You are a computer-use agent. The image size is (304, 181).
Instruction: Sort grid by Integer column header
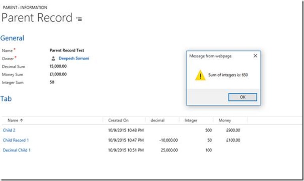click(x=191, y=120)
